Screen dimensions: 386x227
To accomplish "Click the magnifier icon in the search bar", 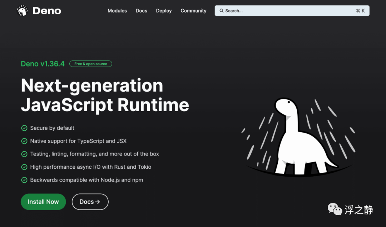I will point(222,11).
